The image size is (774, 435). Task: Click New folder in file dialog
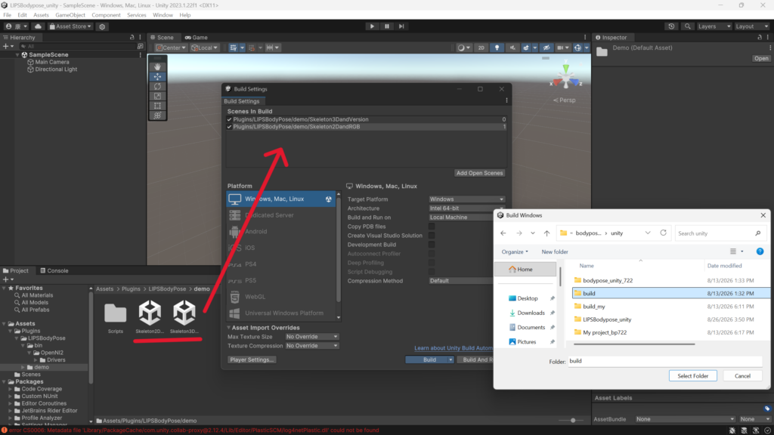pyautogui.click(x=554, y=251)
